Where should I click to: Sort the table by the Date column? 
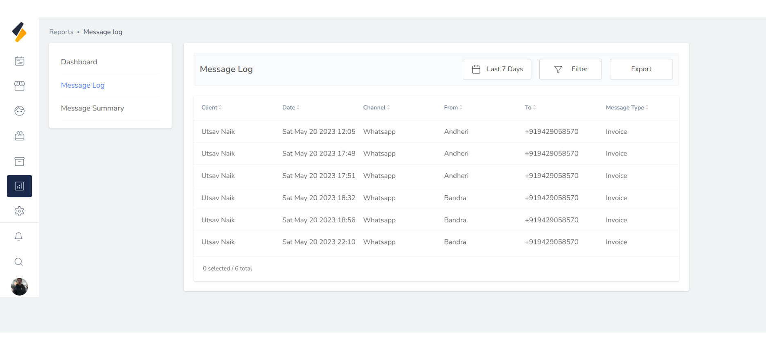coord(291,108)
